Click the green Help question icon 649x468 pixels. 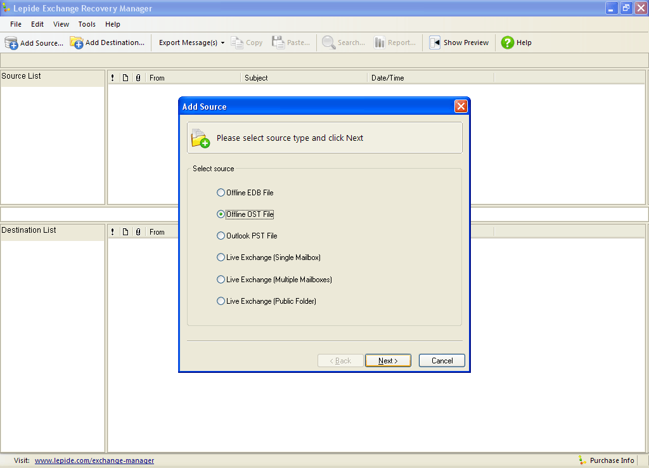tap(508, 42)
